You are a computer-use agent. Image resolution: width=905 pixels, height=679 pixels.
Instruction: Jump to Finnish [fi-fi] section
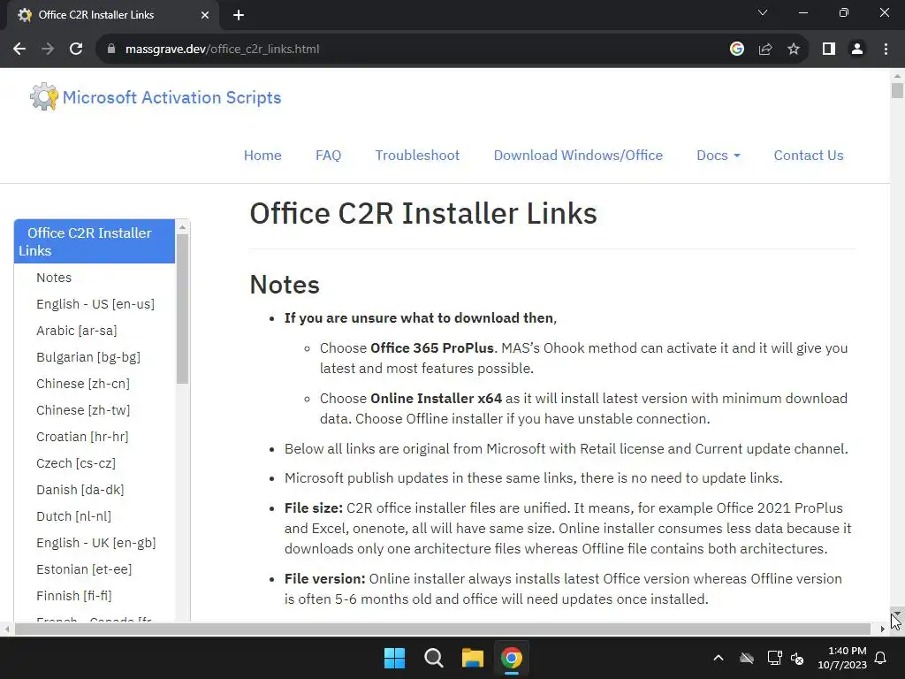pos(74,597)
